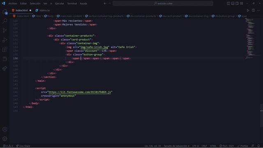Go back with the navigation arrow

(105, 3)
